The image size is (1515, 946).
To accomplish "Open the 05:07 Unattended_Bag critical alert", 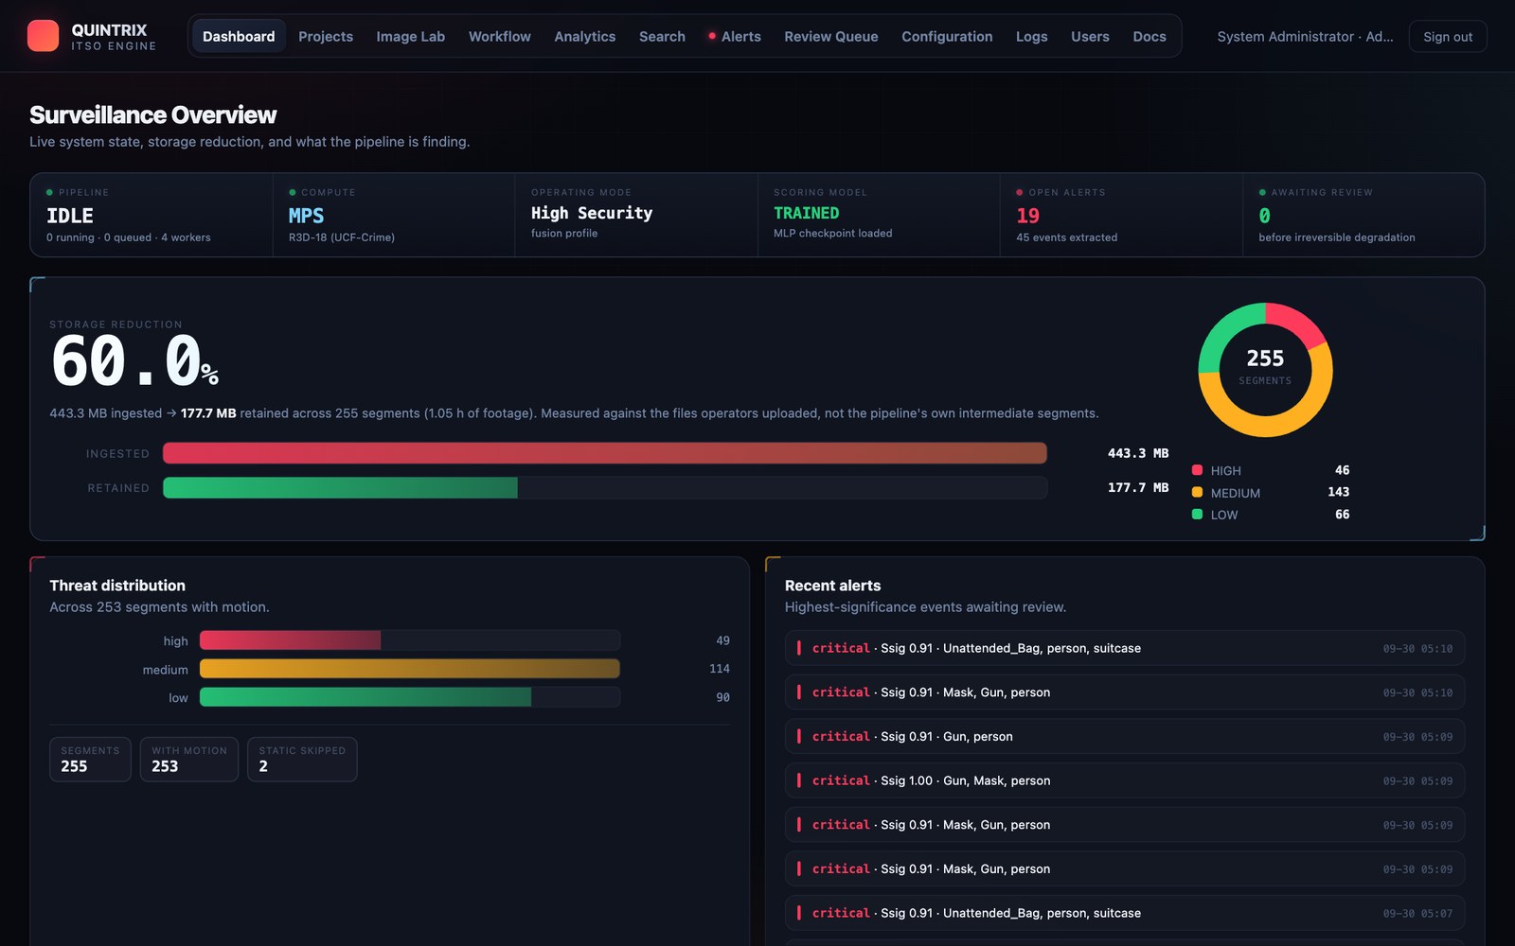I will tap(1125, 913).
